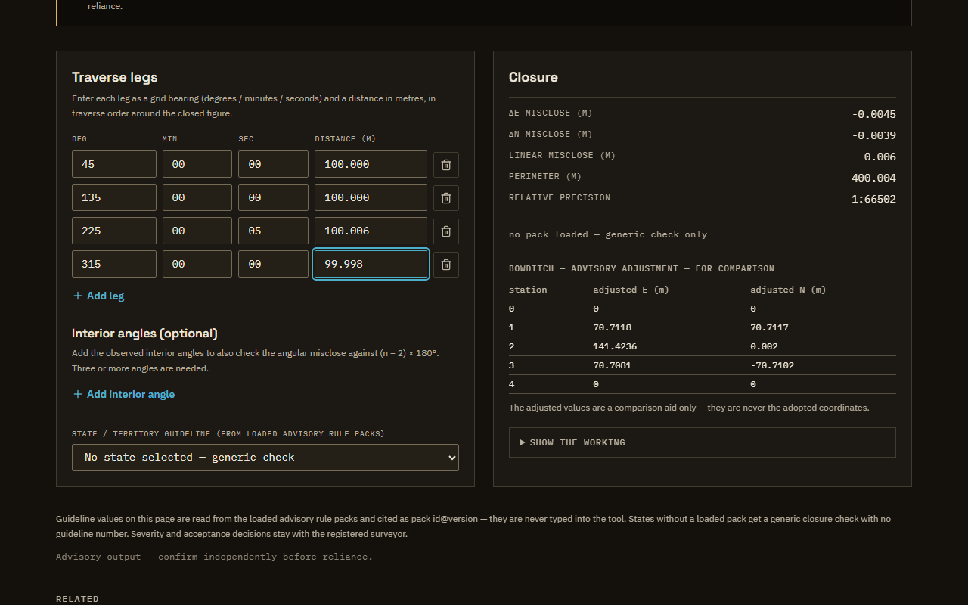Expand the Show the working section
Viewport: 968px width, 605px height.
coord(703,442)
